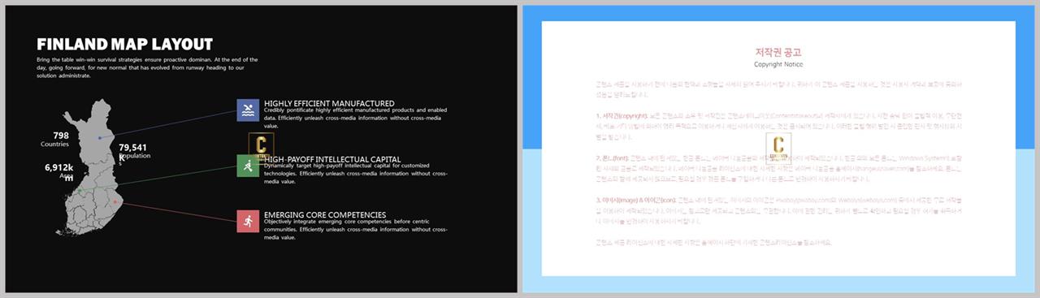
Task: Click the red runner icon
Action: tap(248, 221)
